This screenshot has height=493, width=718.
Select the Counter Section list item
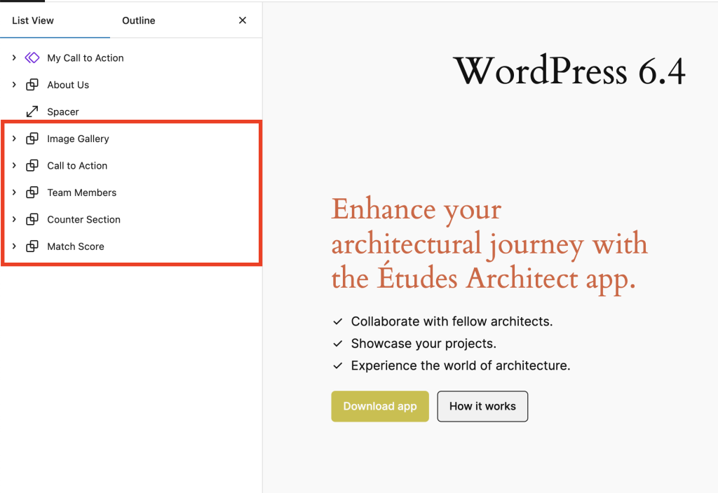pos(84,219)
